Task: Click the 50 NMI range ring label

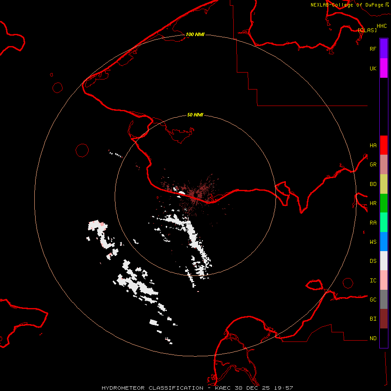Action: click(x=195, y=115)
